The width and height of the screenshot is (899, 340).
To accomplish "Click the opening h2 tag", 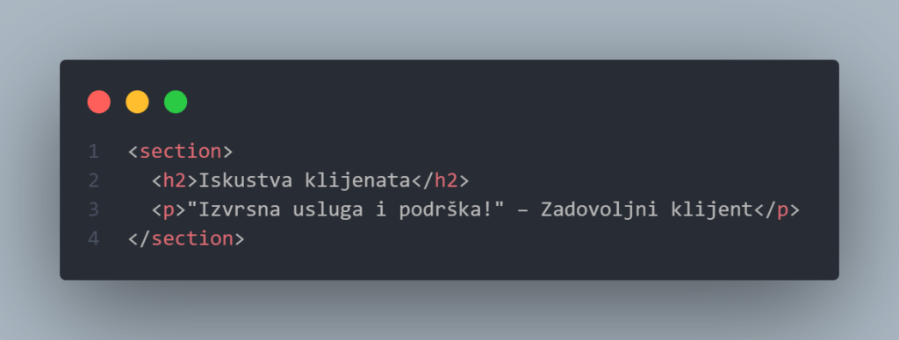I will pos(175,181).
